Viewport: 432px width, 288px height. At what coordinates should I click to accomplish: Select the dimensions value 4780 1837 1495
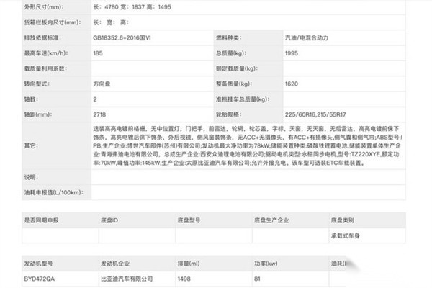point(132,7)
